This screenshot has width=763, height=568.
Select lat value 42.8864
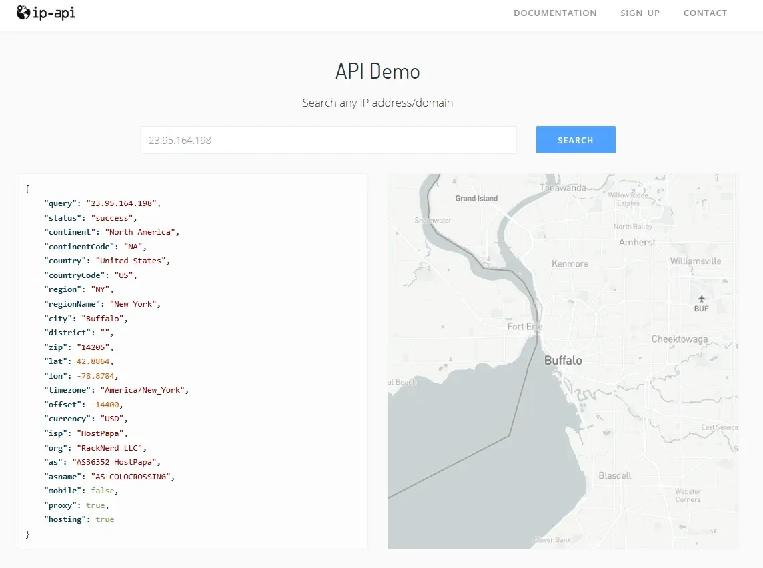pos(93,361)
